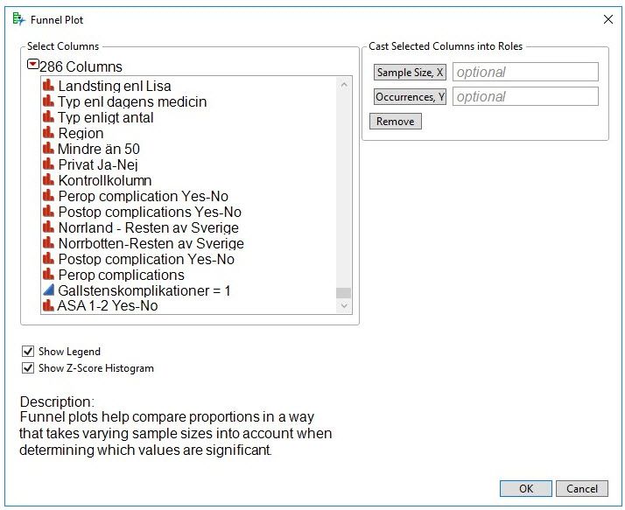Click the icon beside Mindre än 50
The width and height of the screenshot is (625, 510).
pyautogui.click(x=49, y=149)
